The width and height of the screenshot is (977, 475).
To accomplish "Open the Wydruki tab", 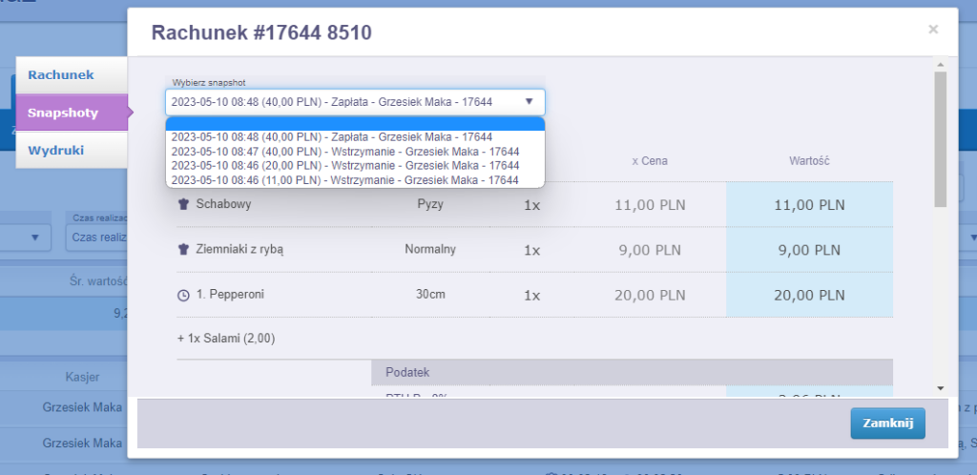I will tap(73, 150).
